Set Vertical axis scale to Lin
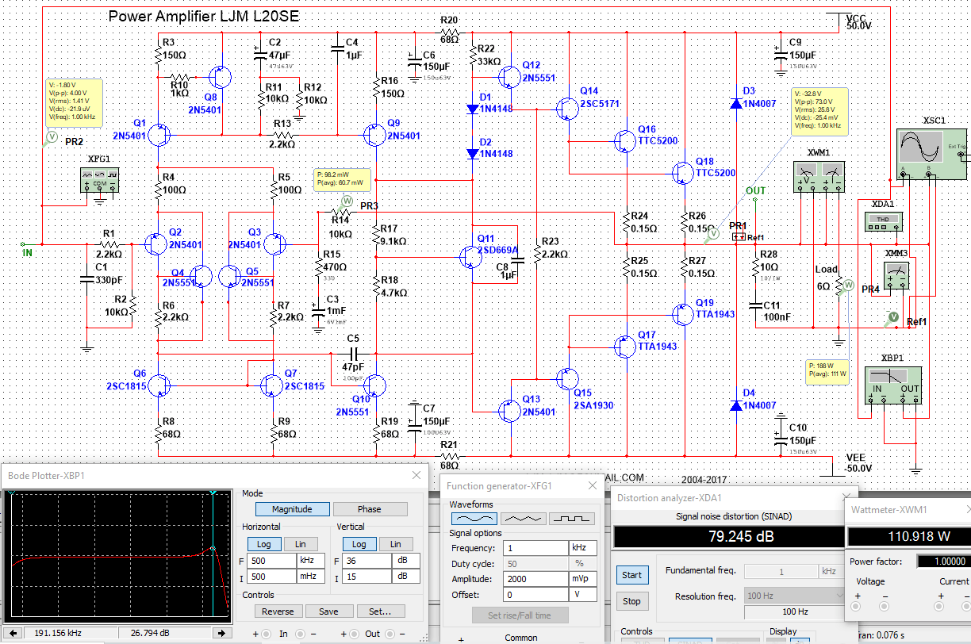The image size is (971, 644). [396, 544]
